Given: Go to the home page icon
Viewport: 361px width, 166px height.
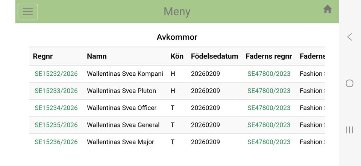Looking at the screenshot, I should (x=328, y=9).
